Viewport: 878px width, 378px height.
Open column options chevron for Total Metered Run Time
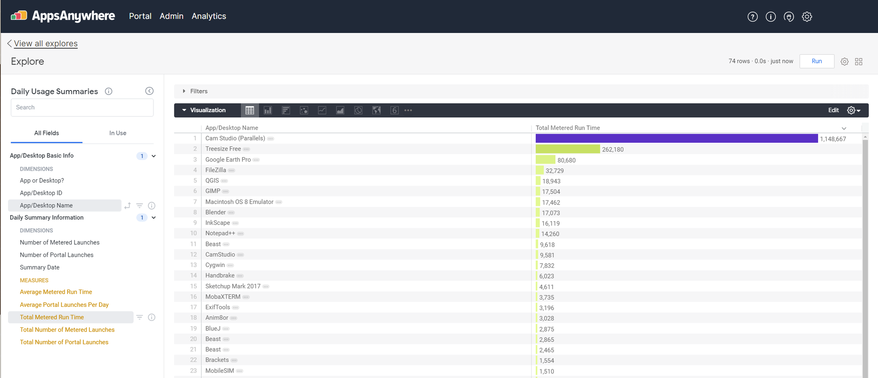pyautogui.click(x=844, y=128)
